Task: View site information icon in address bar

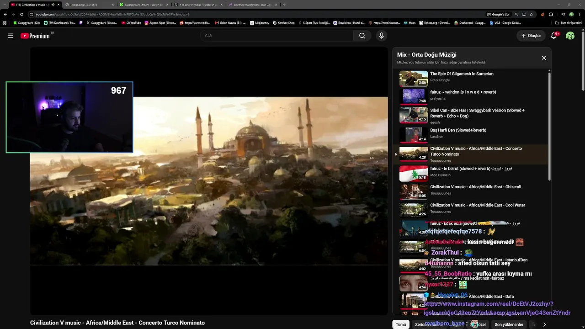Action: click(32, 14)
